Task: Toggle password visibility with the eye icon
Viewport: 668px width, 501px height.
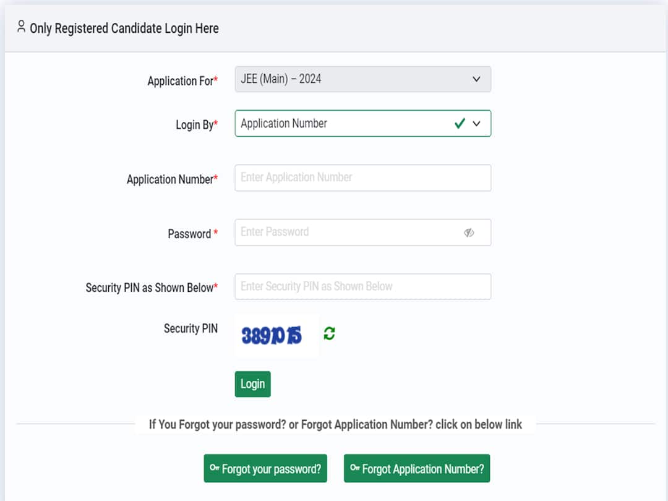Action: [x=469, y=233]
